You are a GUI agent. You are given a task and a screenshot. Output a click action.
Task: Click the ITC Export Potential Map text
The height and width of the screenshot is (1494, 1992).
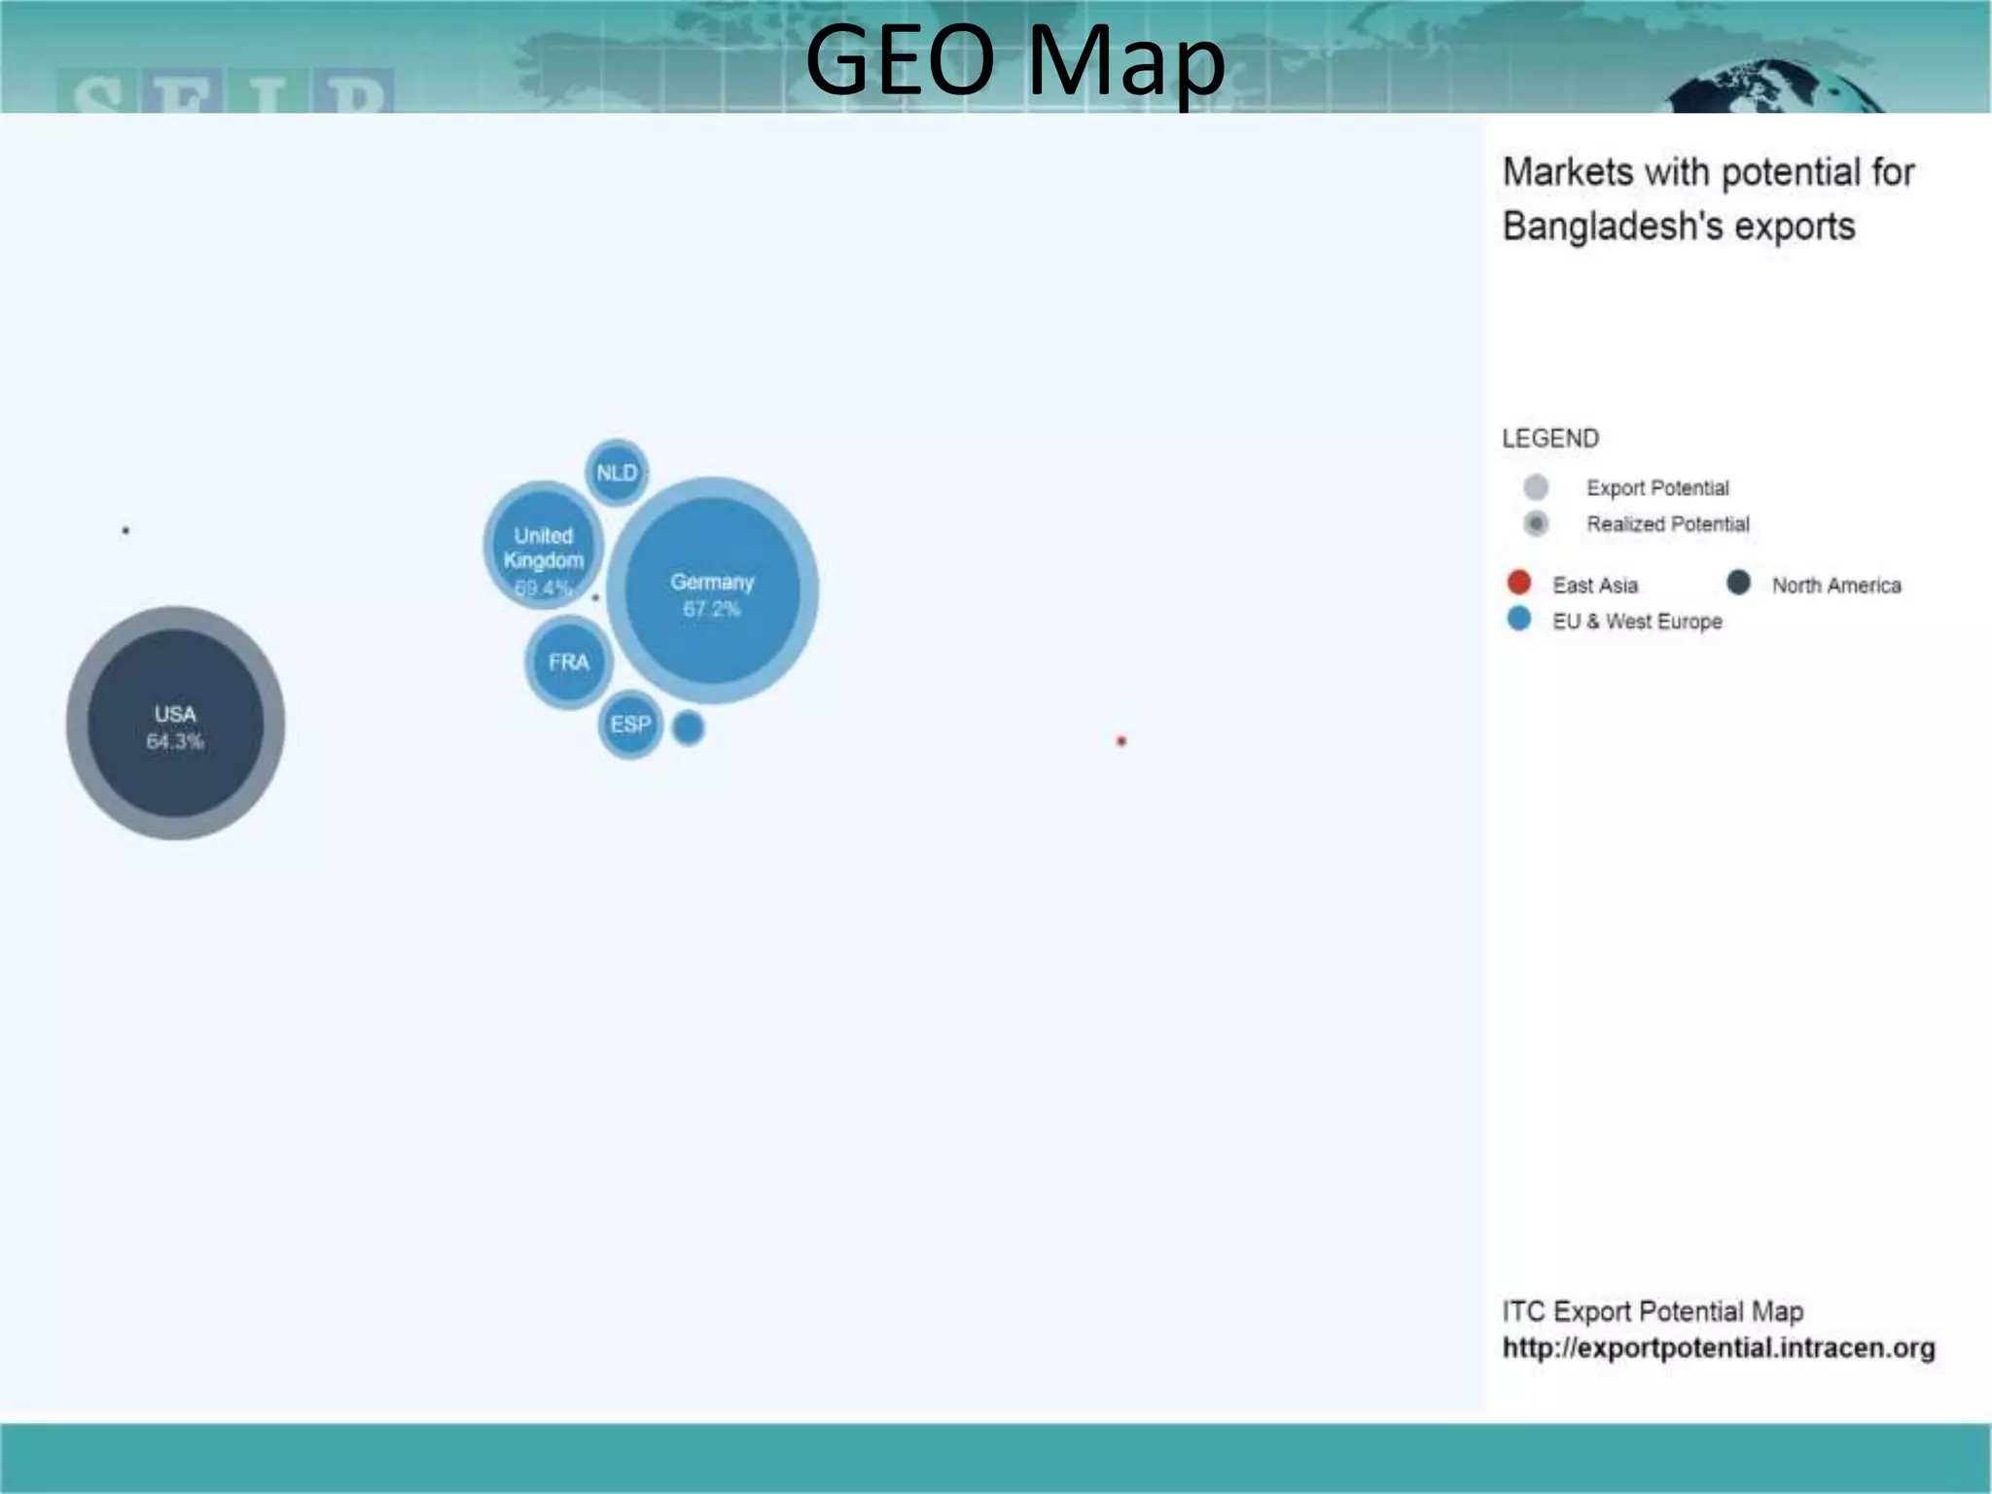point(1653,1311)
